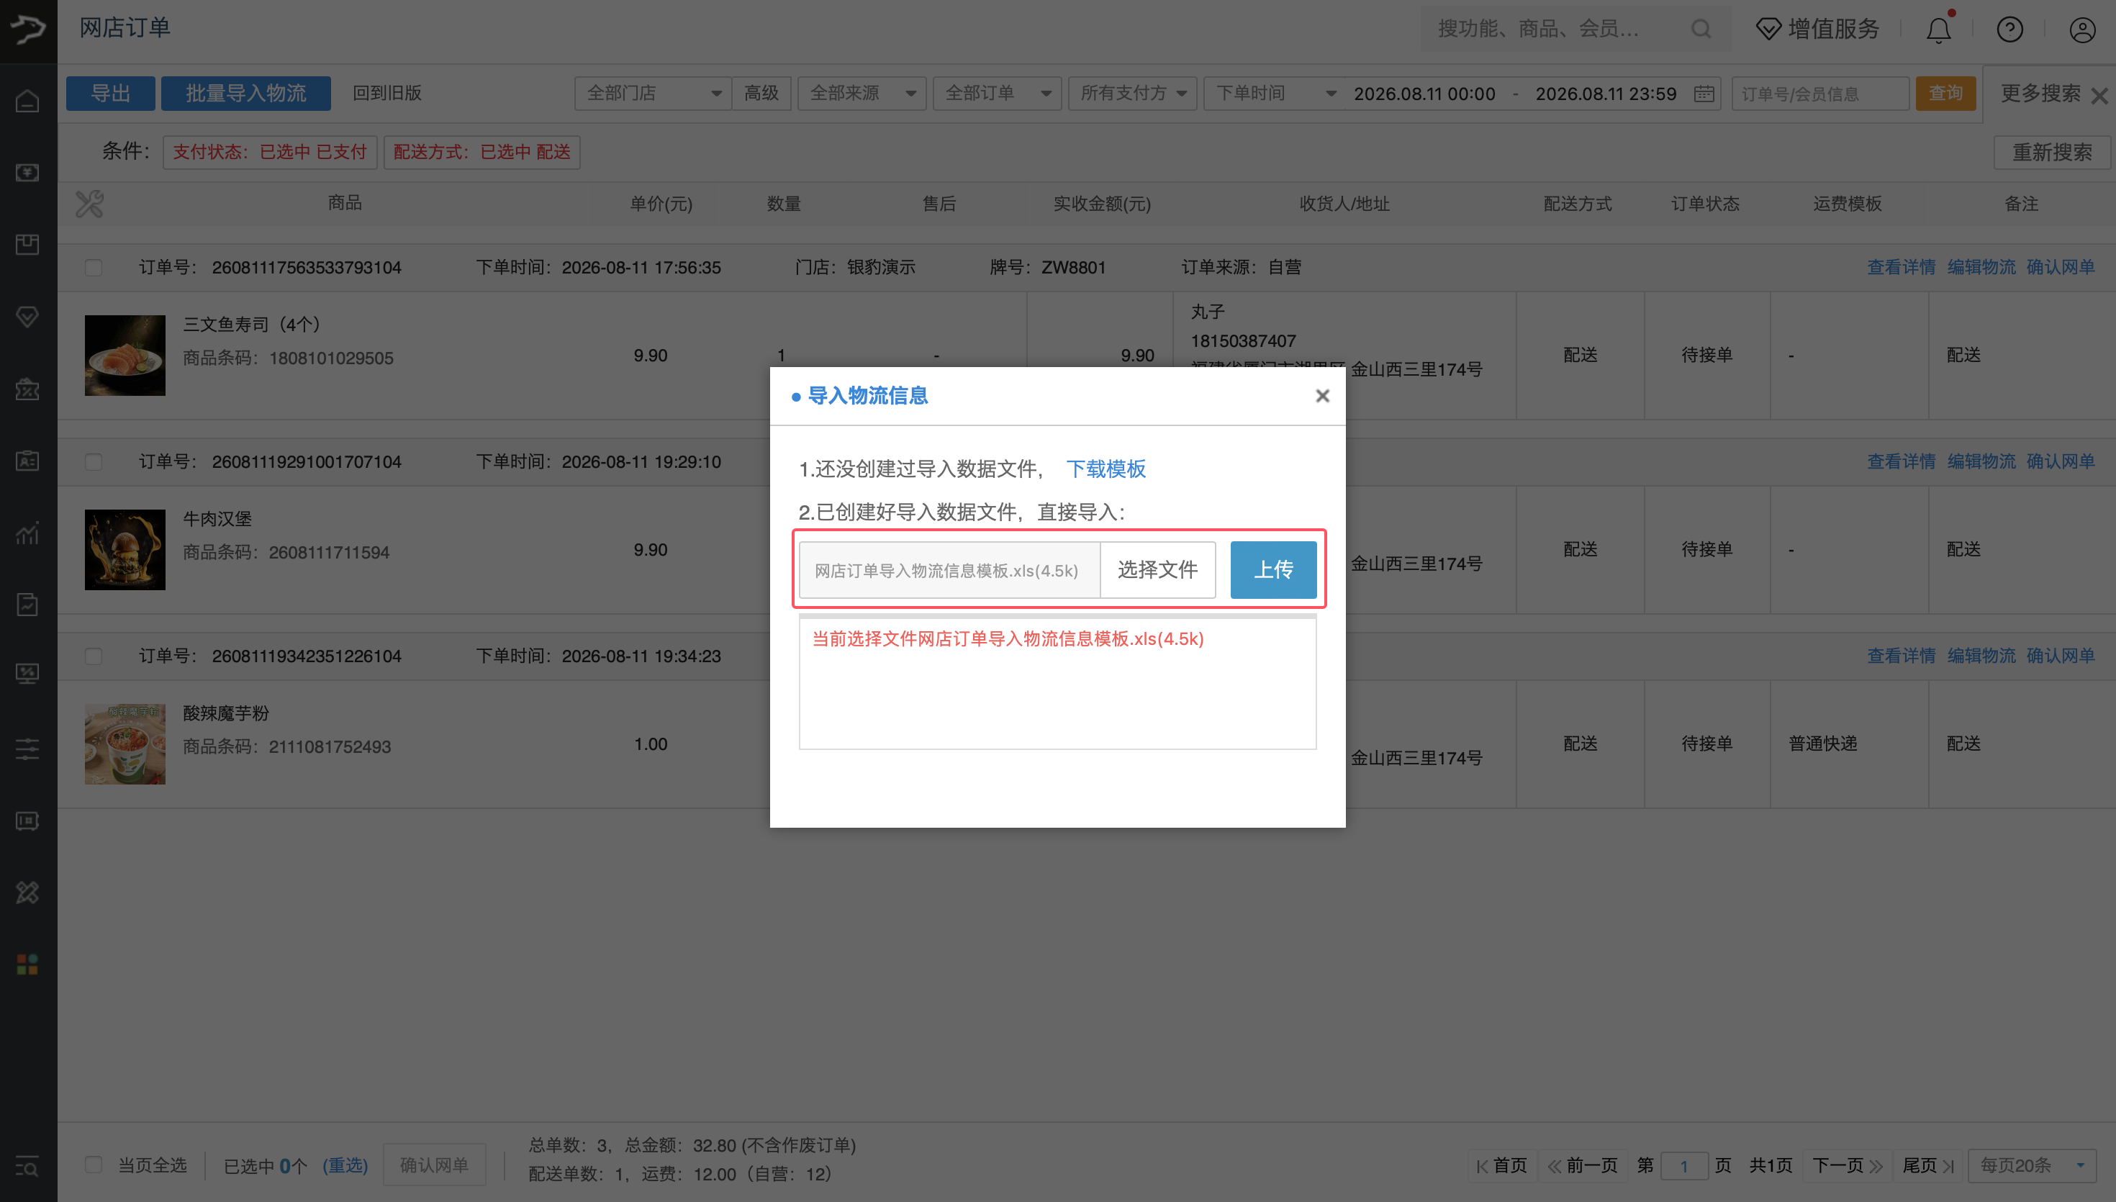Image resolution: width=2116 pixels, height=1202 pixels.
Task: Open the column settings wrench icon
Action: 89,203
